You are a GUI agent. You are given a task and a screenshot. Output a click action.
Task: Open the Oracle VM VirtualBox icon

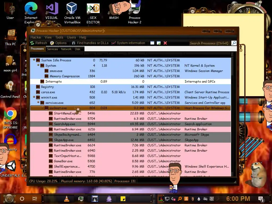(72, 13)
